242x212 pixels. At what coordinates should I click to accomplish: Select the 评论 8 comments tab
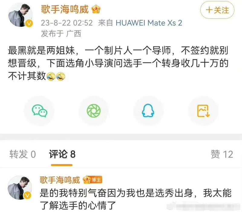62,154
